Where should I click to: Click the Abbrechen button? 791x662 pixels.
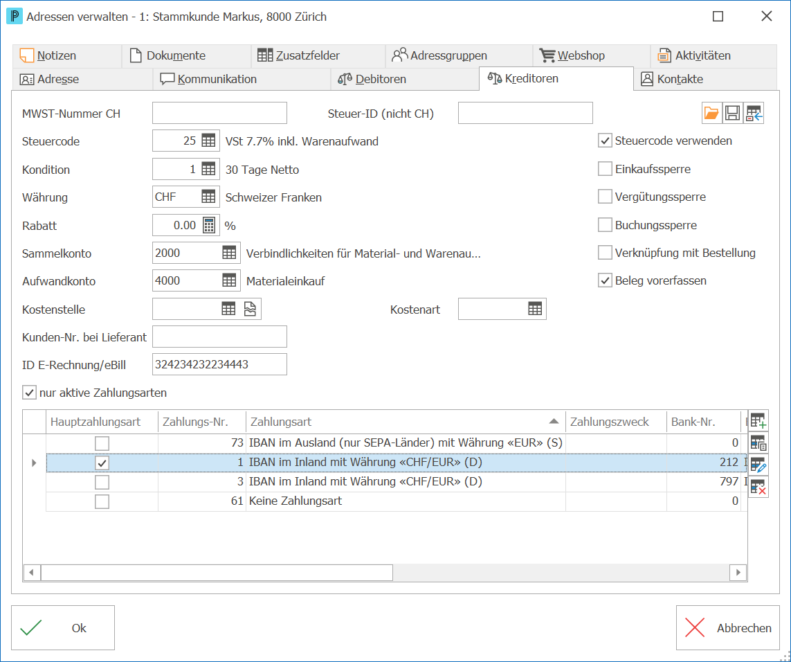(728, 627)
